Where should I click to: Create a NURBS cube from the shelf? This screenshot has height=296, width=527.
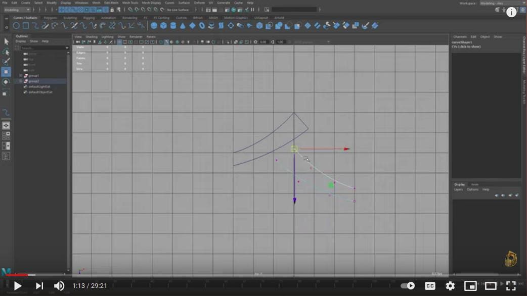click(x=163, y=26)
